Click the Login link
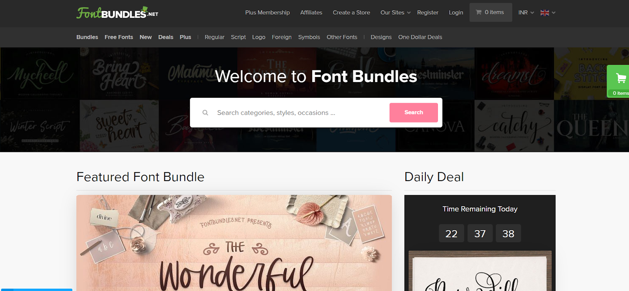 pos(456,13)
